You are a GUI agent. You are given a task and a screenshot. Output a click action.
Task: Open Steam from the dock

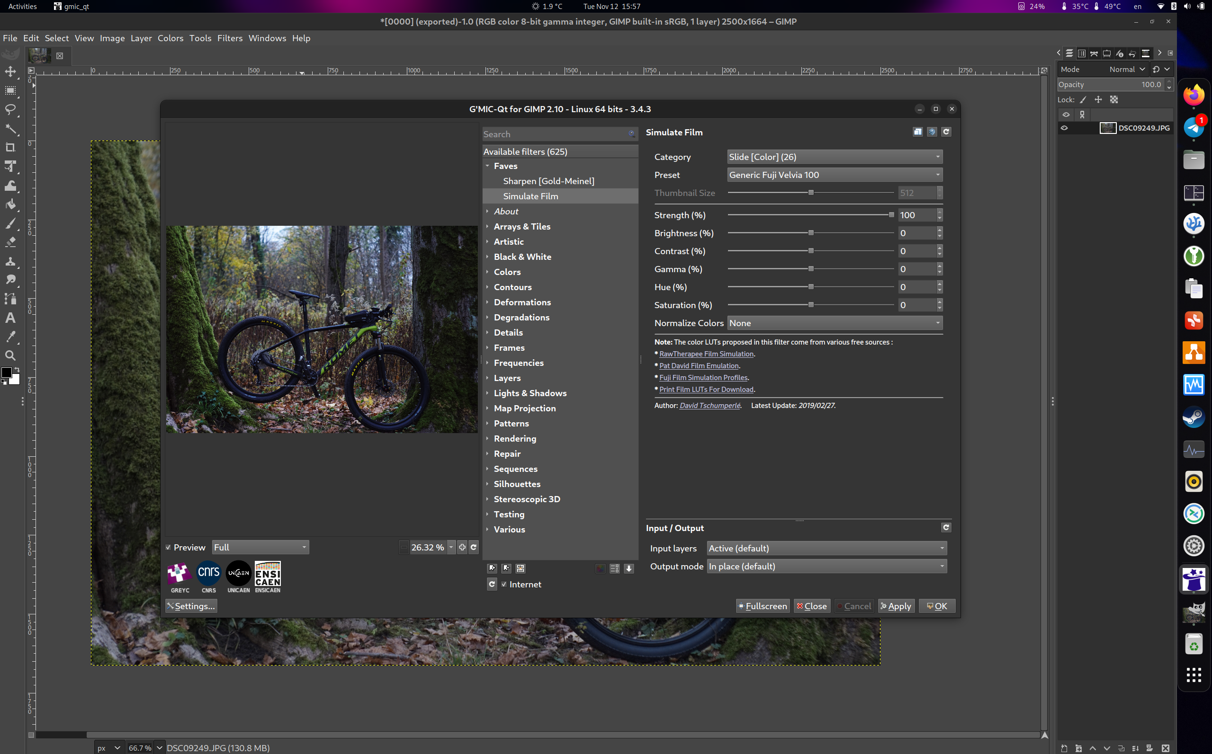coord(1194,417)
